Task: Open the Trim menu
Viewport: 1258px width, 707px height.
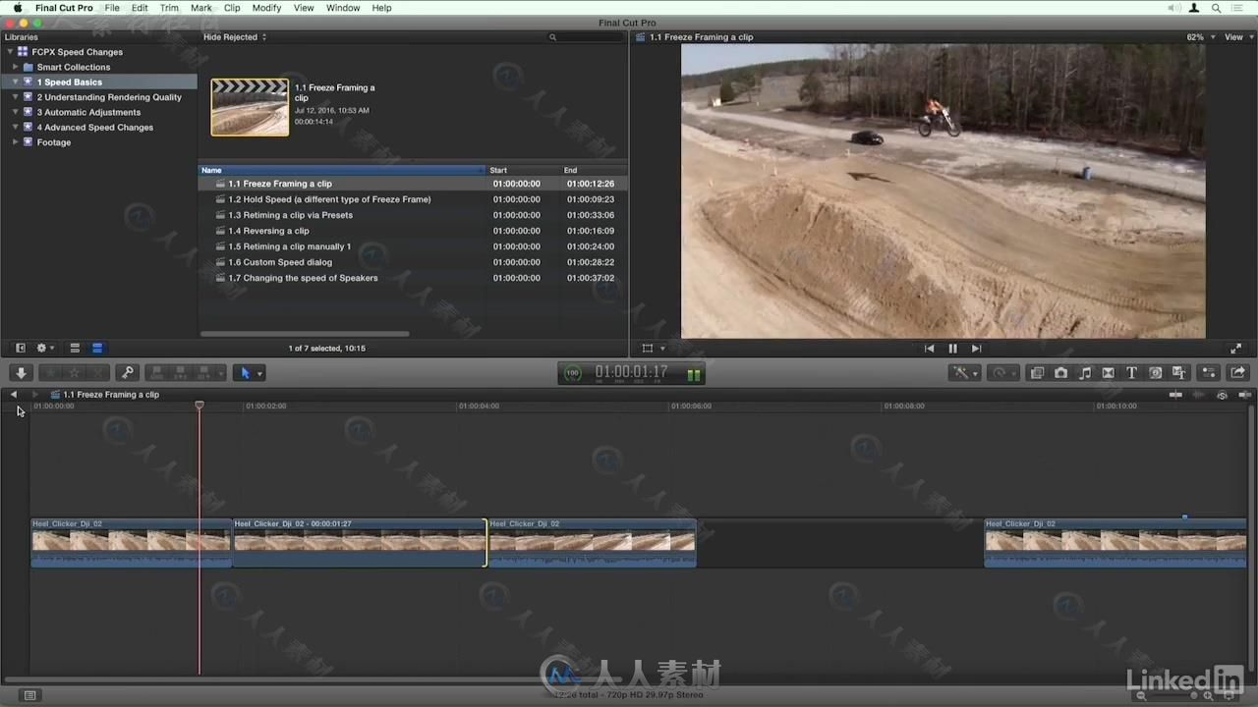Action: pos(169,8)
